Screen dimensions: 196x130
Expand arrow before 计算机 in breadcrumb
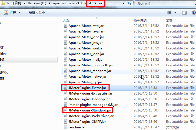pos(8,3)
